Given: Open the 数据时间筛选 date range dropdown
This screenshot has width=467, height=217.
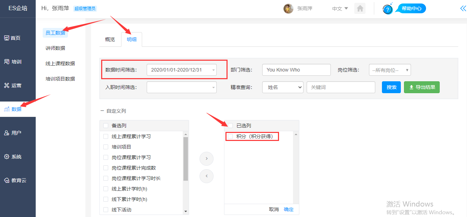Looking at the screenshot, I should point(181,70).
